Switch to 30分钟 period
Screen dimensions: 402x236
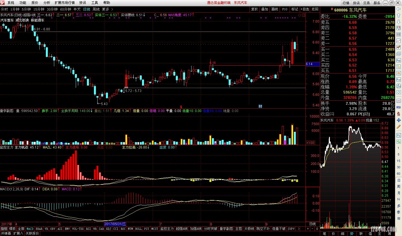(52, 9)
